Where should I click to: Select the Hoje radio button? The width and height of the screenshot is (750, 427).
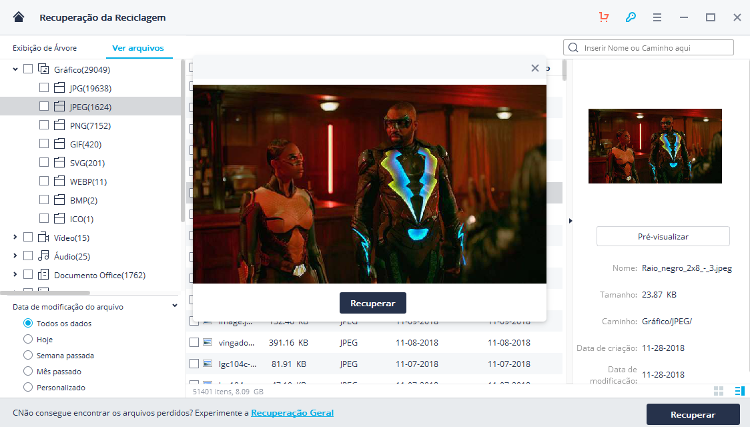pos(28,340)
